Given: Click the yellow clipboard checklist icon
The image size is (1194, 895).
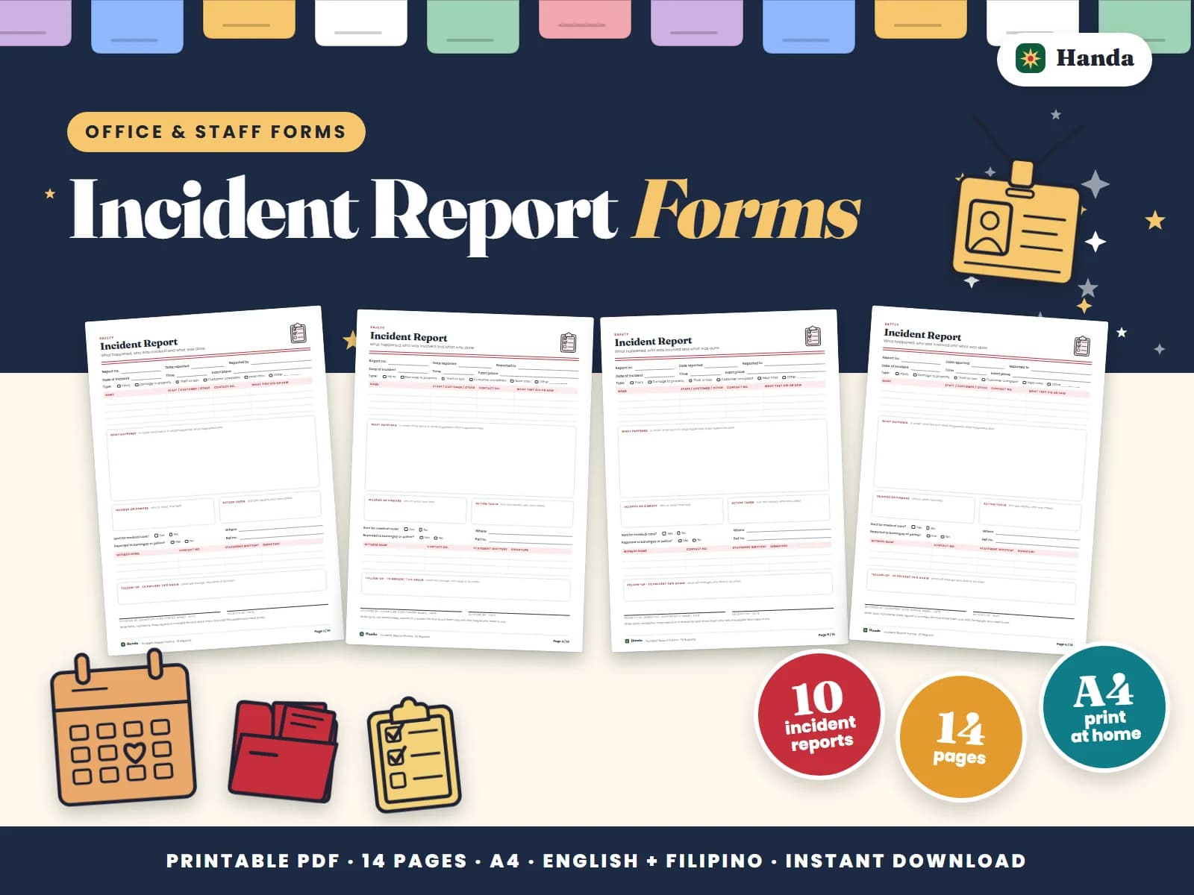Looking at the screenshot, I should [415, 755].
